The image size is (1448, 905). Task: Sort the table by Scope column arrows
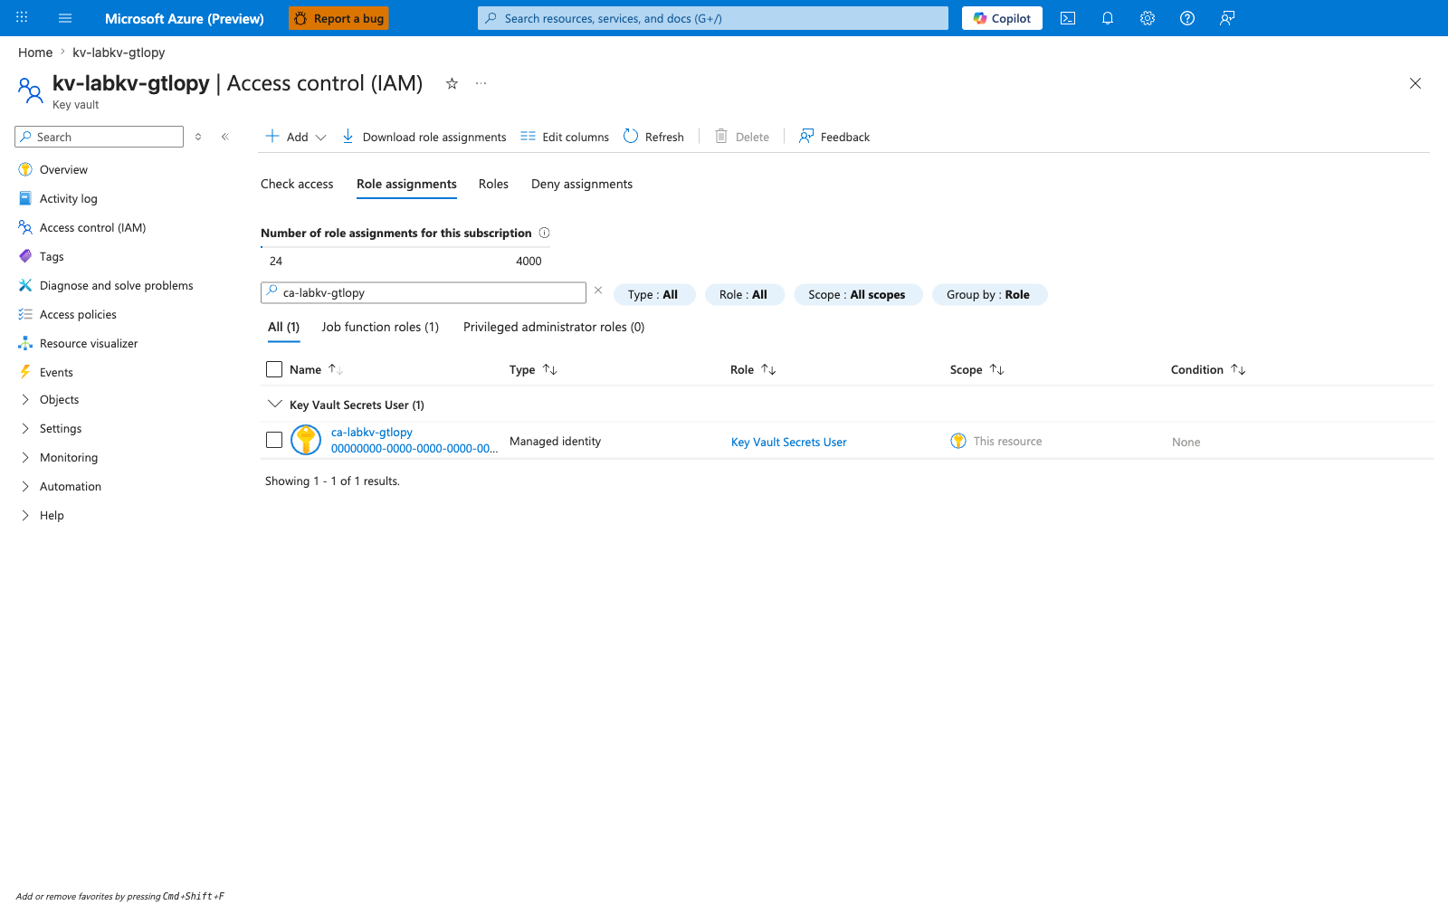996,369
